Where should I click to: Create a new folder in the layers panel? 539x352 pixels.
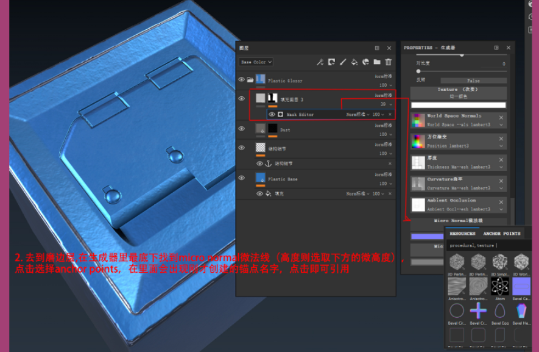click(x=377, y=62)
